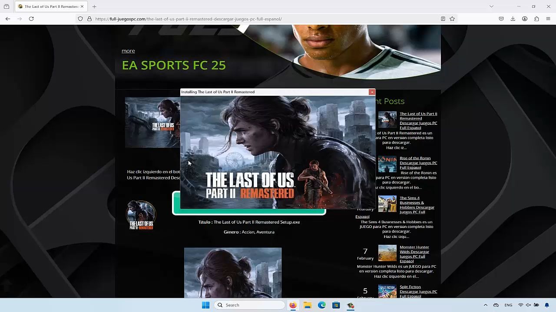Open Rise of the Ronin post link
Viewport: 556px width, 312px height.
(x=418, y=163)
